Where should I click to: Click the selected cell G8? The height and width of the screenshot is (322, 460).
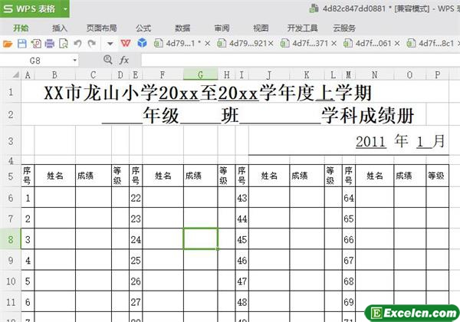click(x=201, y=238)
